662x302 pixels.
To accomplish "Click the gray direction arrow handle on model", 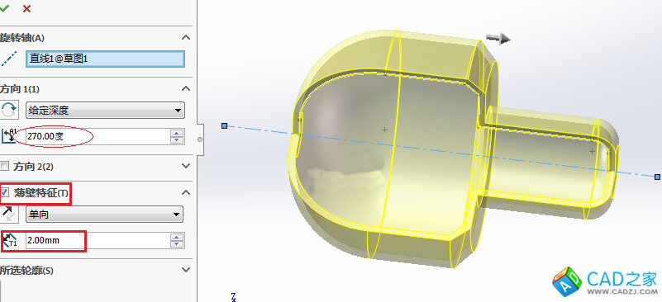I will (498, 40).
